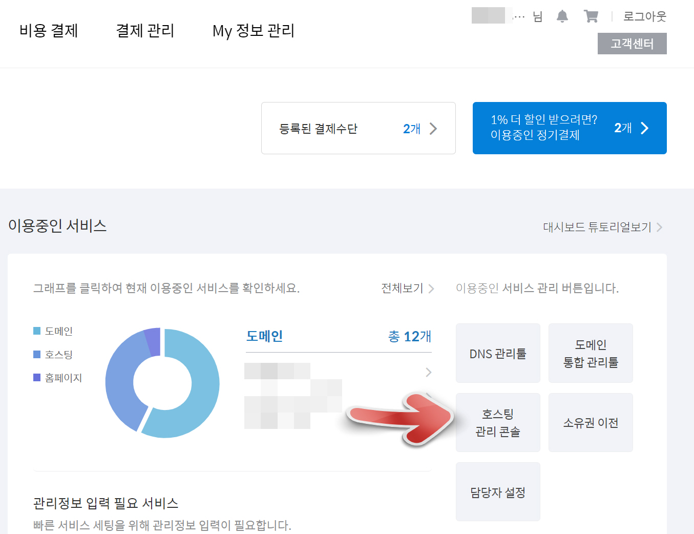Click the chevron beside 전체보기
This screenshot has height=534, width=694.
(432, 289)
